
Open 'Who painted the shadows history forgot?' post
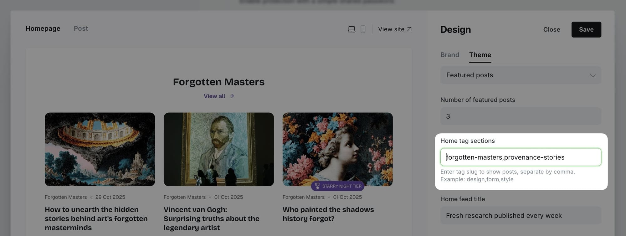click(x=328, y=214)
